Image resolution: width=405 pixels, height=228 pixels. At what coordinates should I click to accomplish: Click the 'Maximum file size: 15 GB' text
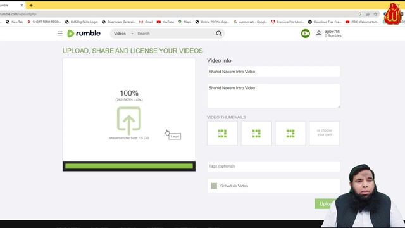(129, 138)
